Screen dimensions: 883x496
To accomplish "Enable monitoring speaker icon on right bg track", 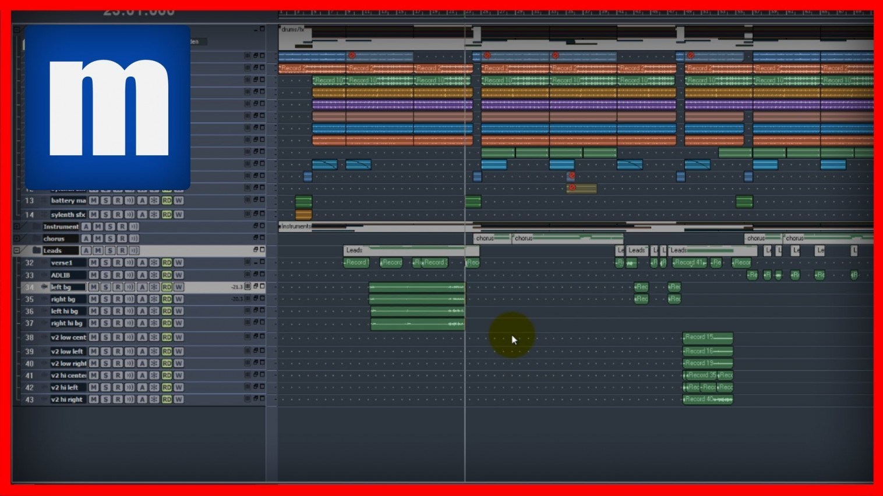I will click(130, 299).
